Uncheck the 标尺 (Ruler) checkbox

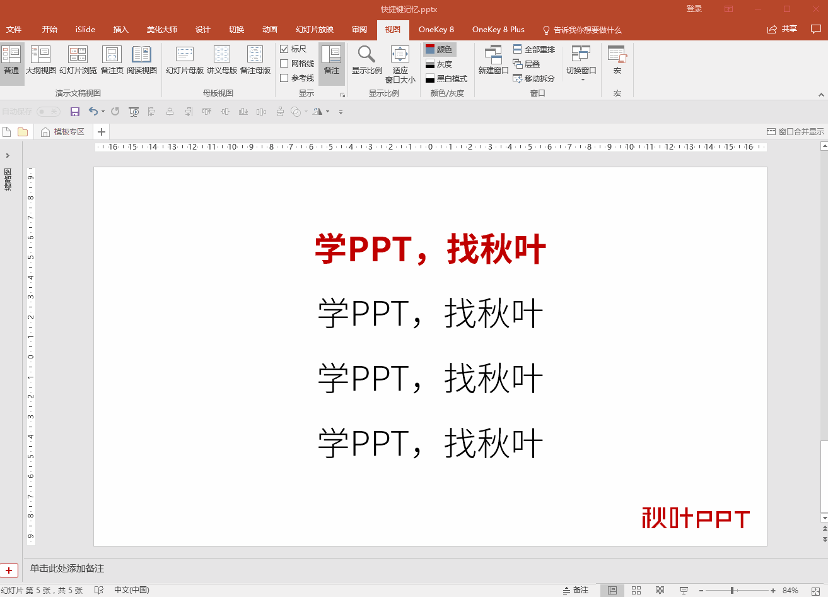point(284,48)
